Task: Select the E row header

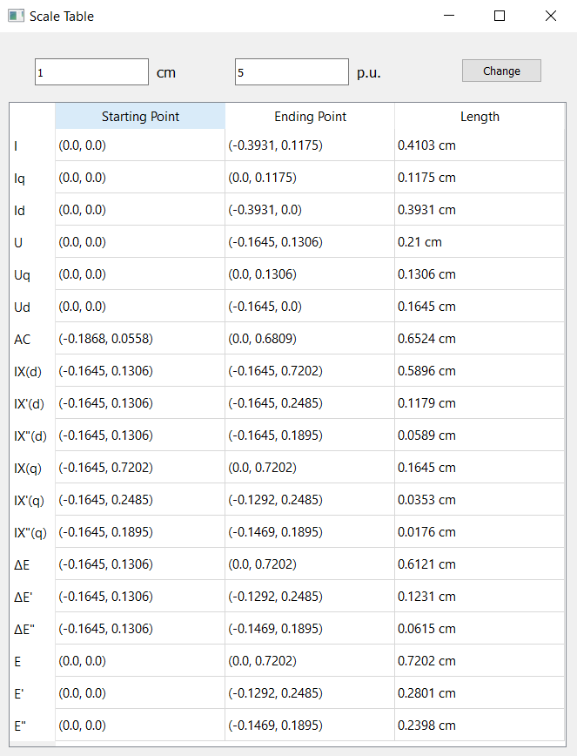Action: [32, 661]
